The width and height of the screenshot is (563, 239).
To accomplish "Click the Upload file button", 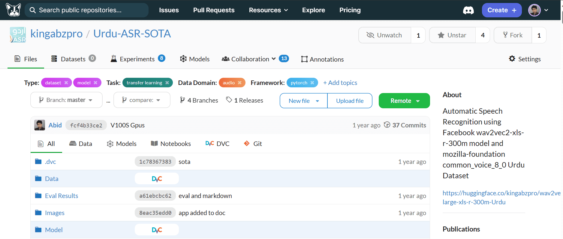I will (x=350, y=101).
